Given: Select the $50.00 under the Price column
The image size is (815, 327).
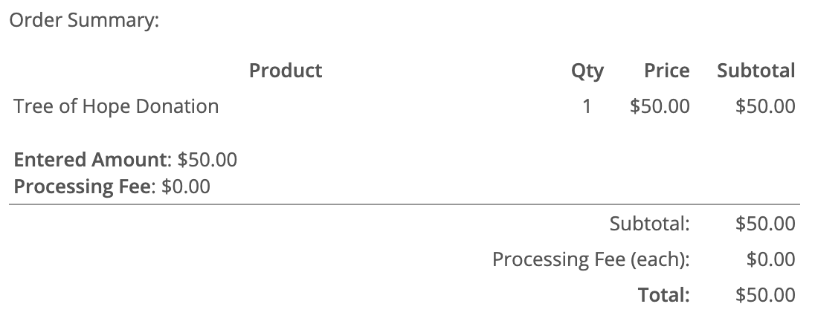Looking at the screenshot, I should click(x=660, y=106).
